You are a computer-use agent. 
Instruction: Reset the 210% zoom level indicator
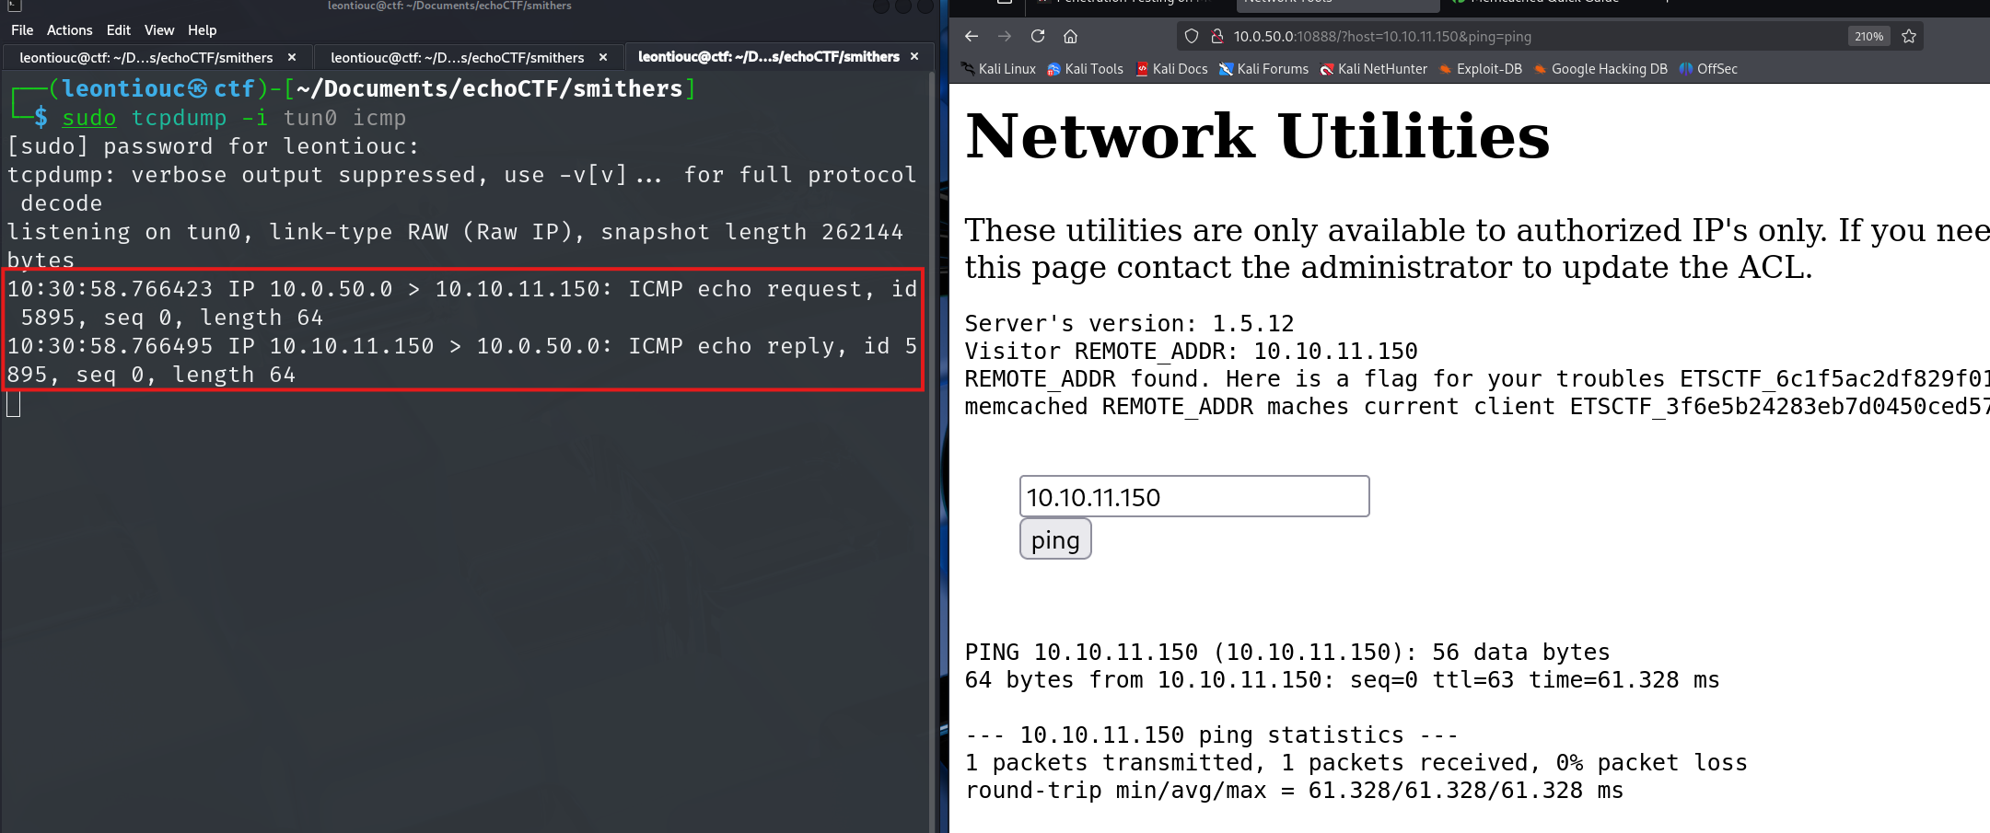(1868, 36)
